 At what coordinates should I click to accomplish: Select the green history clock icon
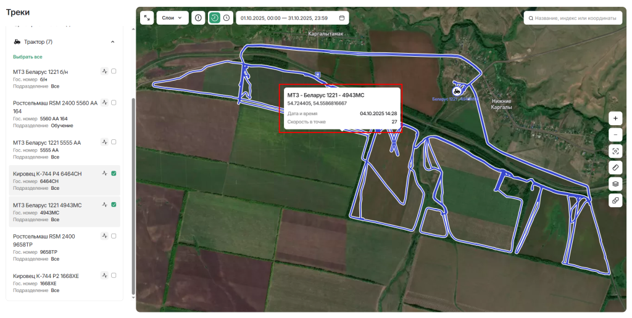tap(214, 18)
